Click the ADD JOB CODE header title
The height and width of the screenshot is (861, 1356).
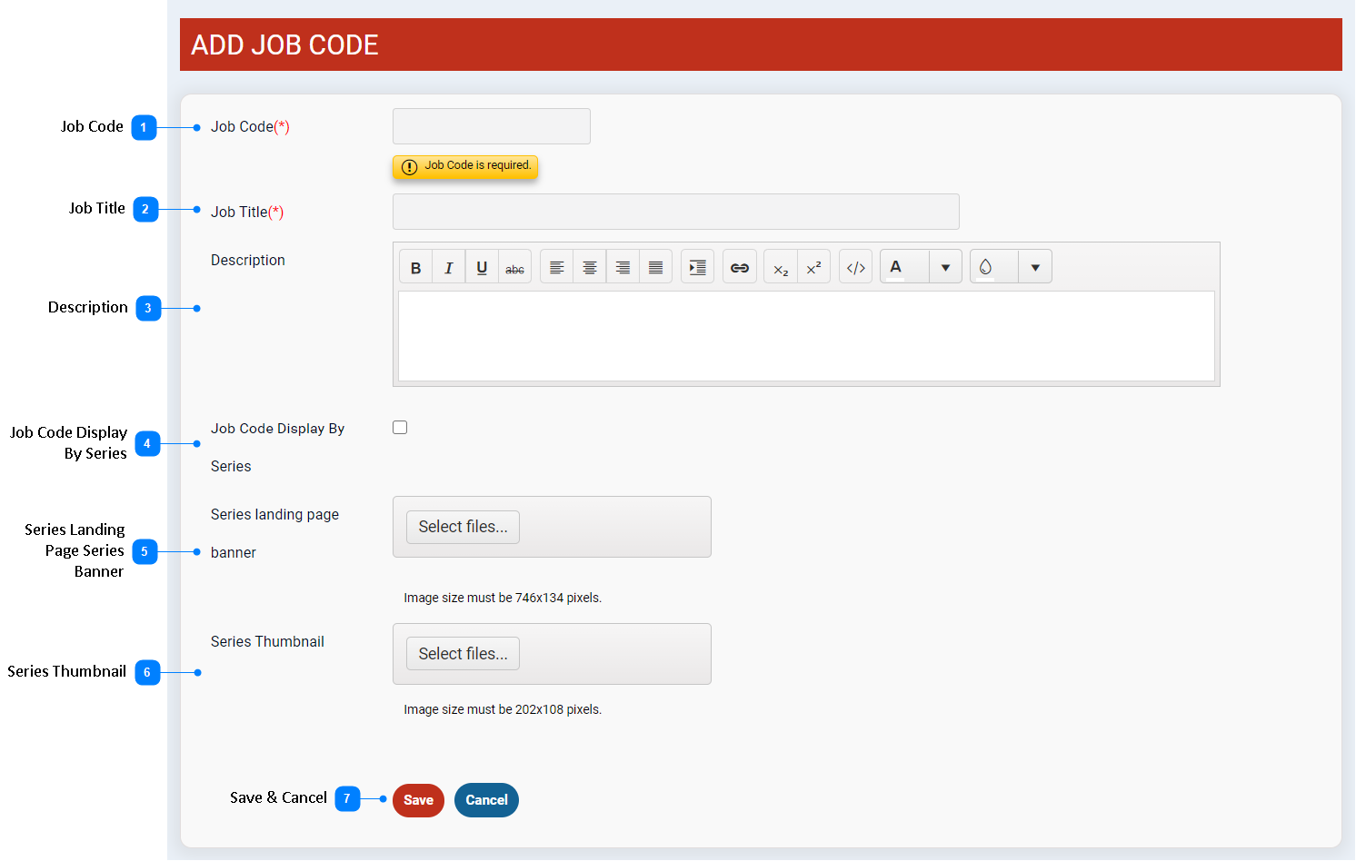coord(284,45)
